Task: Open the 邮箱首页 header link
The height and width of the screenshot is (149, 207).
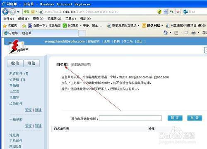Action: (x=94, y=41)
